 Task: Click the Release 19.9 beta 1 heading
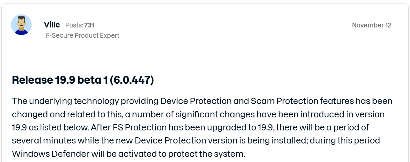(x=83, y=80)
